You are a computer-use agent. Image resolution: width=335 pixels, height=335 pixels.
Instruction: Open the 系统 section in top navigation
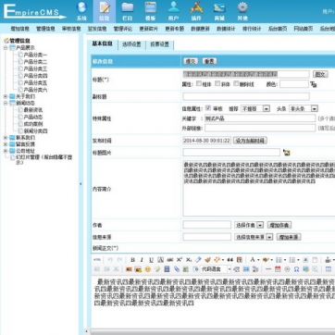click(x=81, y=11)
